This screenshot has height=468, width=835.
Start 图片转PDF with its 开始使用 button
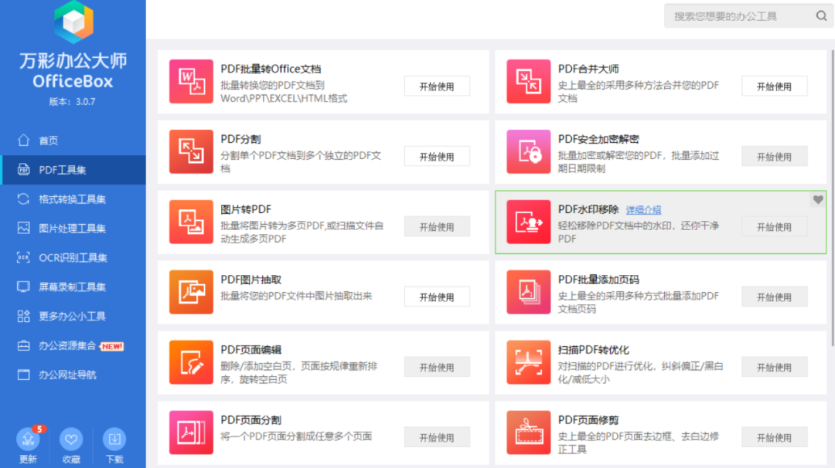pyautogui.click(x=437, y=226)
